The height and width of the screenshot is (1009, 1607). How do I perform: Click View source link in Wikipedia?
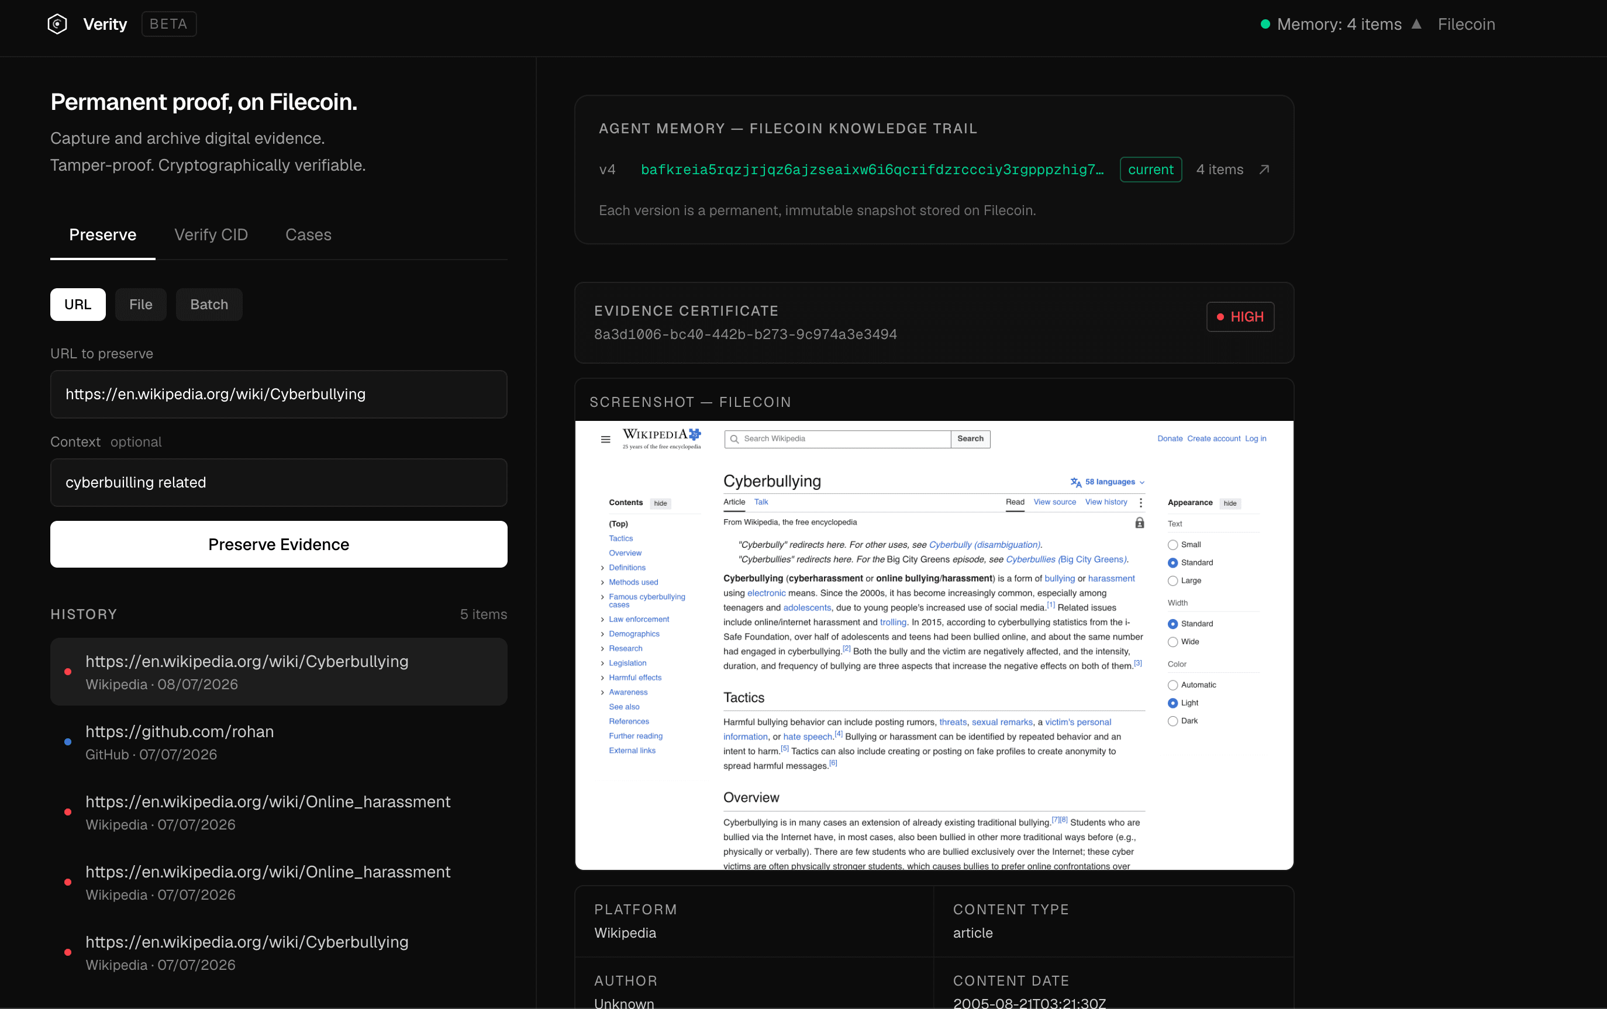click(x=1054, y=503)
